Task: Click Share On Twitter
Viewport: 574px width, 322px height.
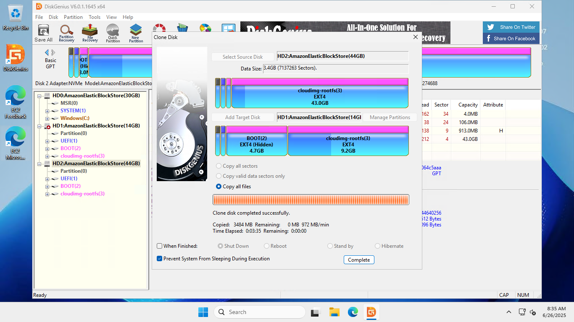Action: click(x=511, y=27)
